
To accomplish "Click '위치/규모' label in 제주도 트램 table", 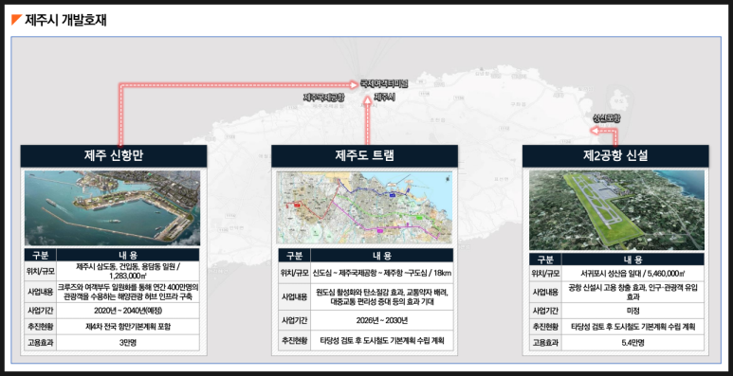I will pyautogui.click(x=294, y=273).
